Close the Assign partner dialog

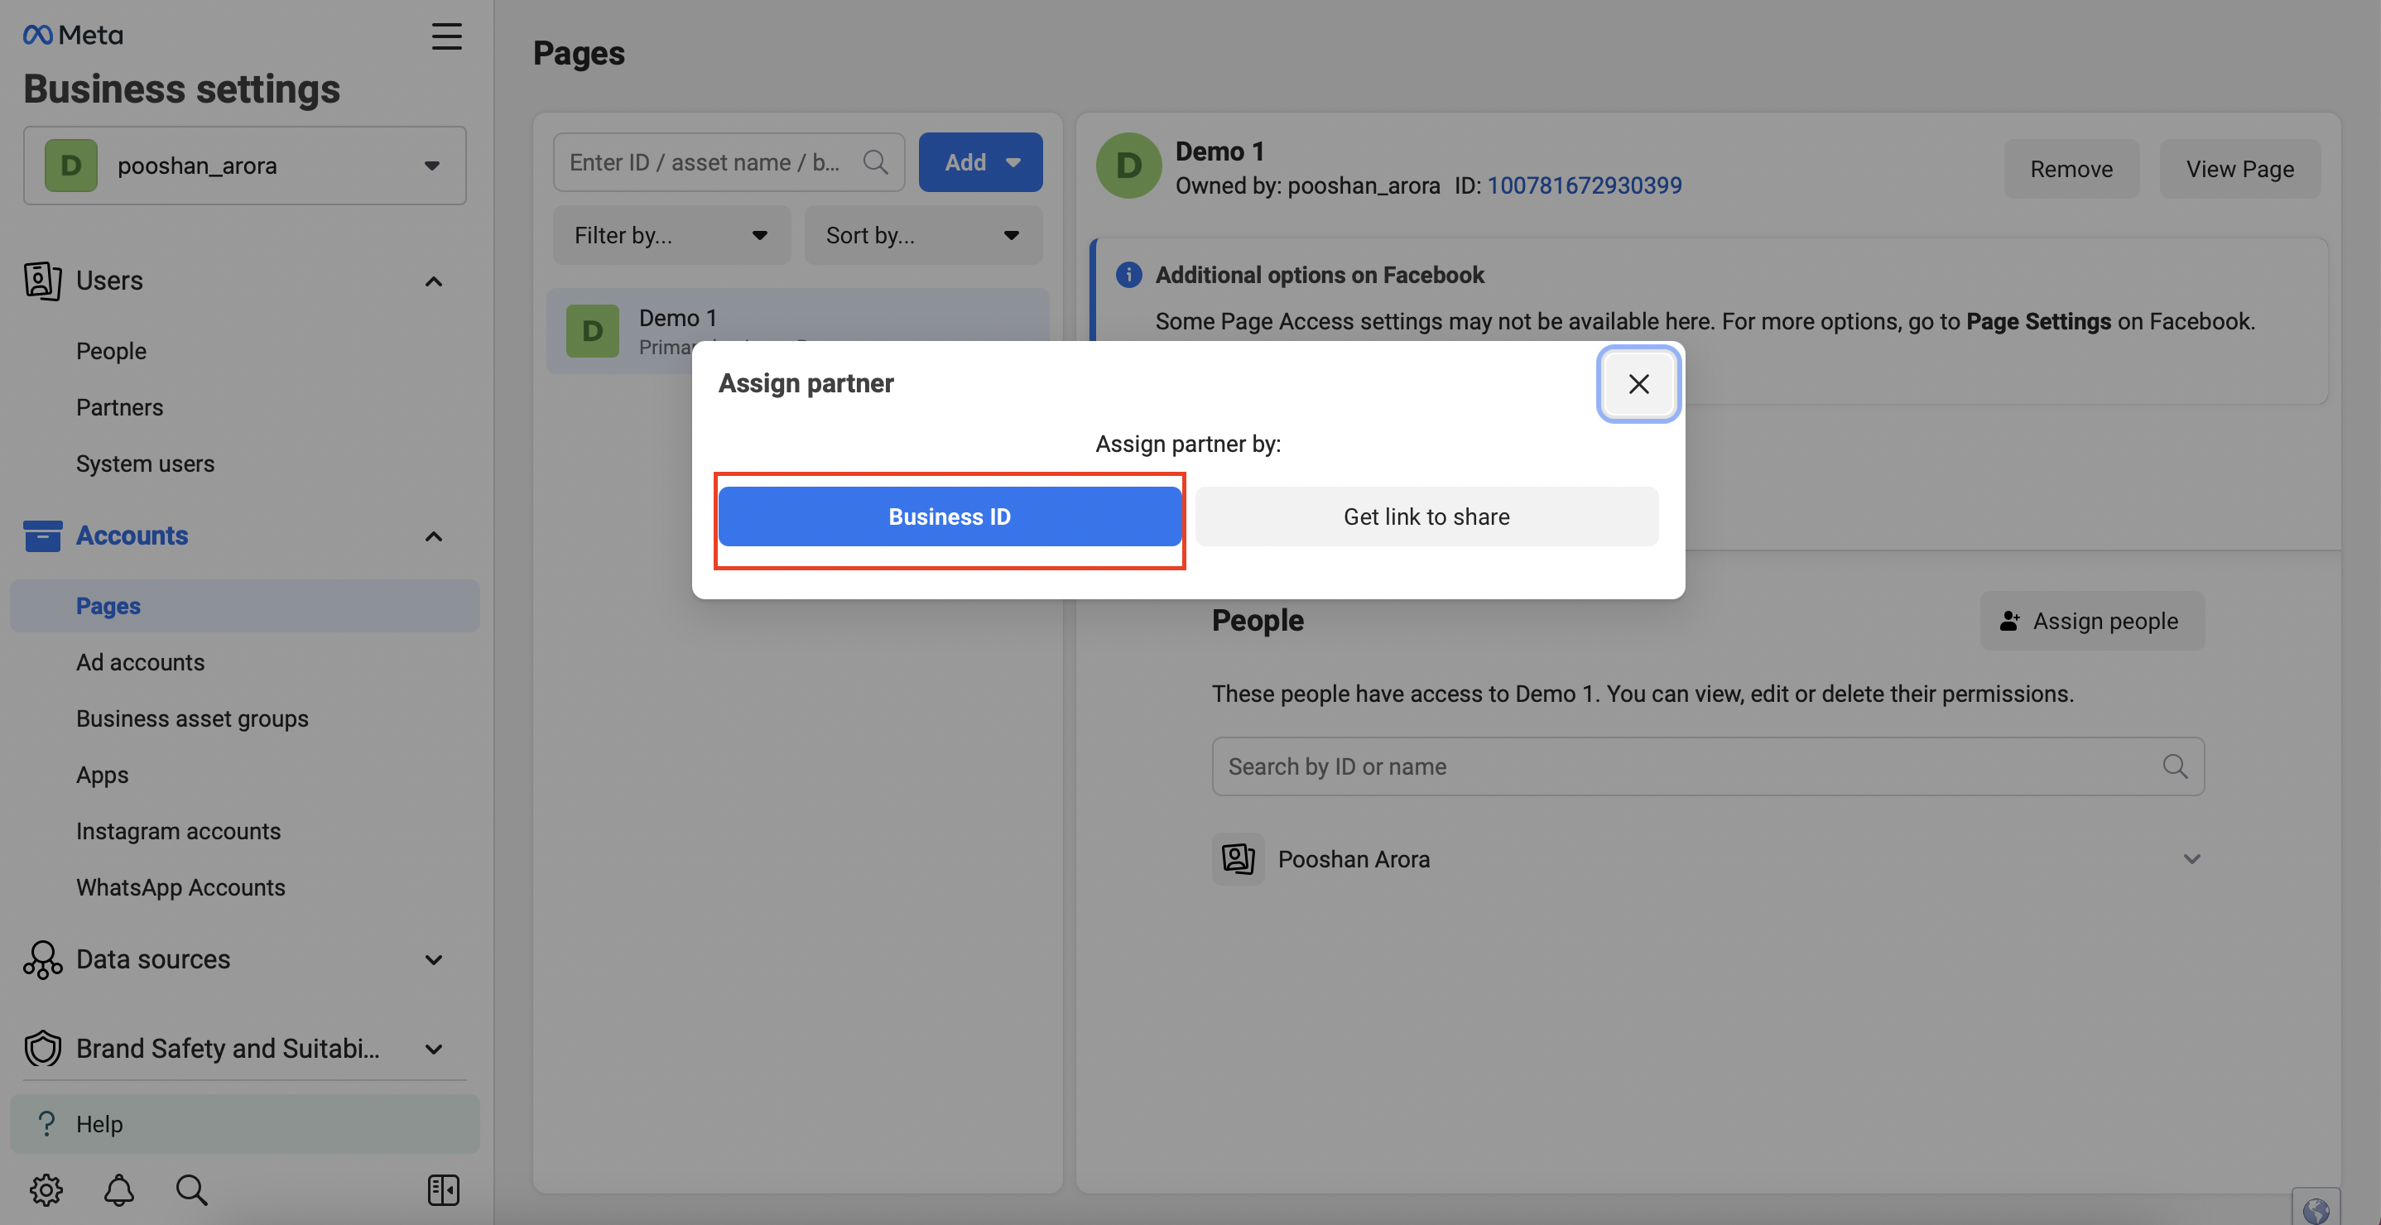click(x=1638, y=383)
